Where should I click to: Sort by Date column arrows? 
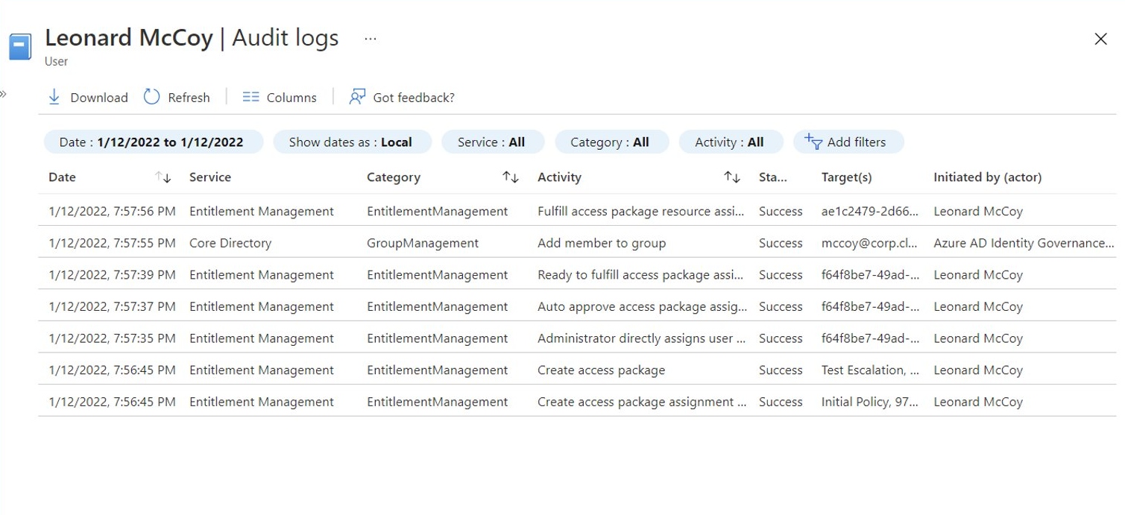pos(163,177)
